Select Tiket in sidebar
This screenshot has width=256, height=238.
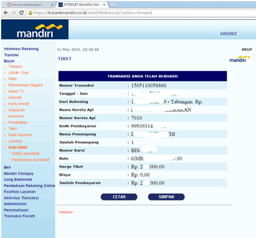pos(12,128)
